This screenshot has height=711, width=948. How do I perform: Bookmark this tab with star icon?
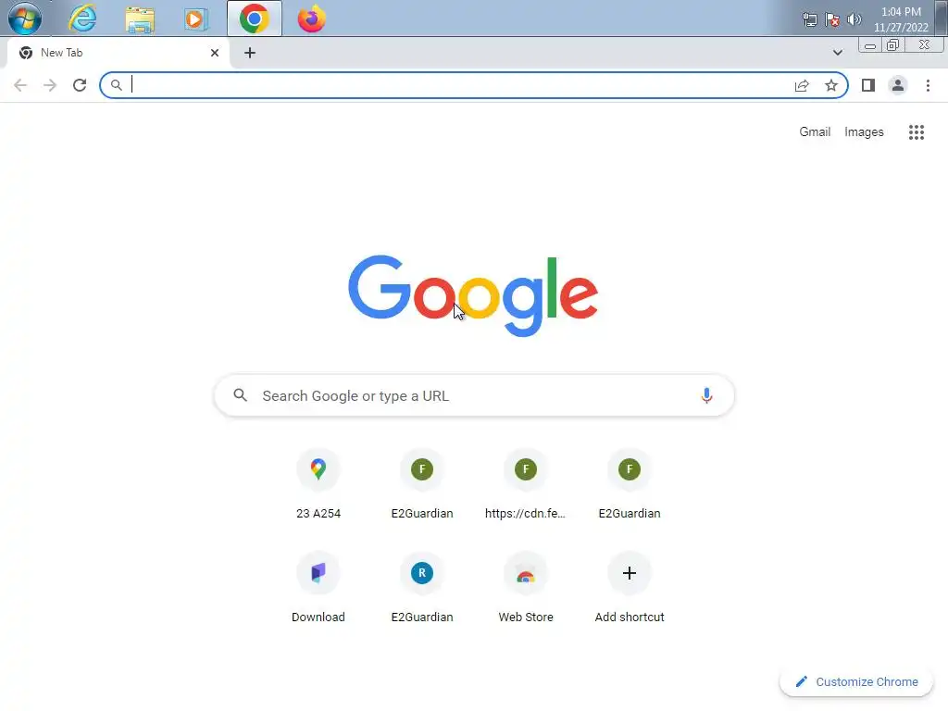coord(831,85)
